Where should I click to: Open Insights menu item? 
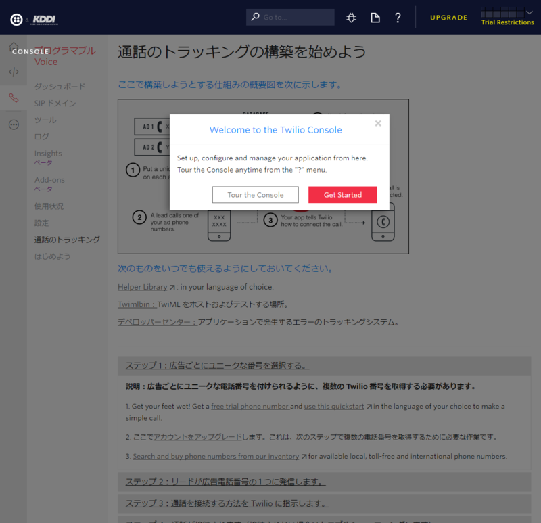(48, 154)
